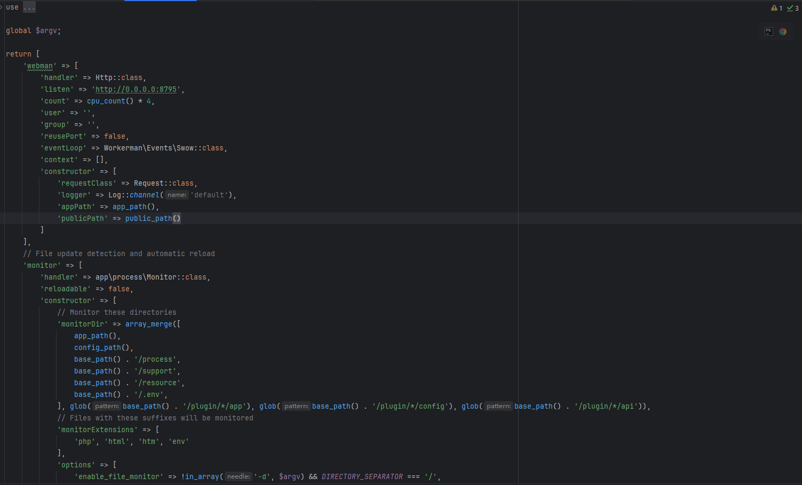Click the 'publicPath' key
Screen dimensions: 802x485
click(x=83, y=218)
